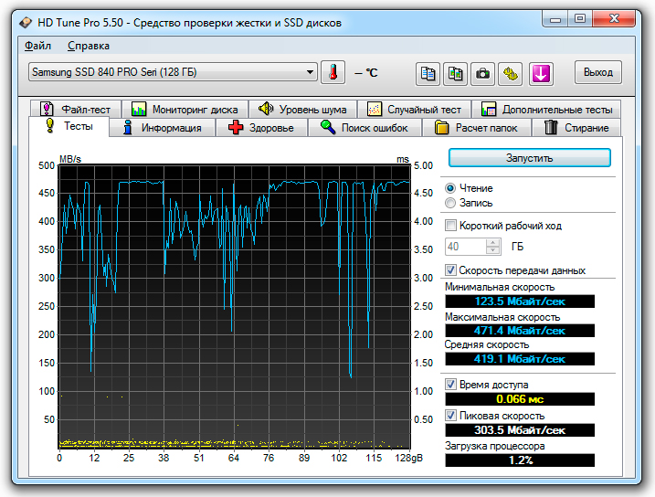
Task: Minimize the HD Tune Pro window
Action: tap(555, 19)
